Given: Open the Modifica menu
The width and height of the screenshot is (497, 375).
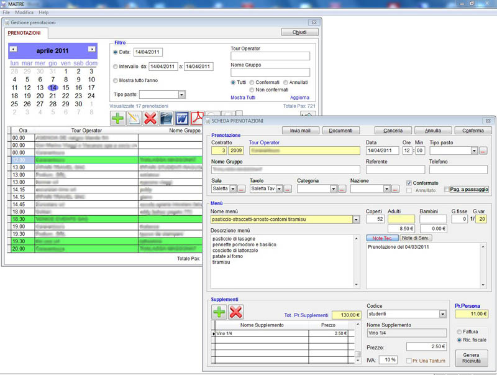Looking at the screenshot, I should 24,12.
